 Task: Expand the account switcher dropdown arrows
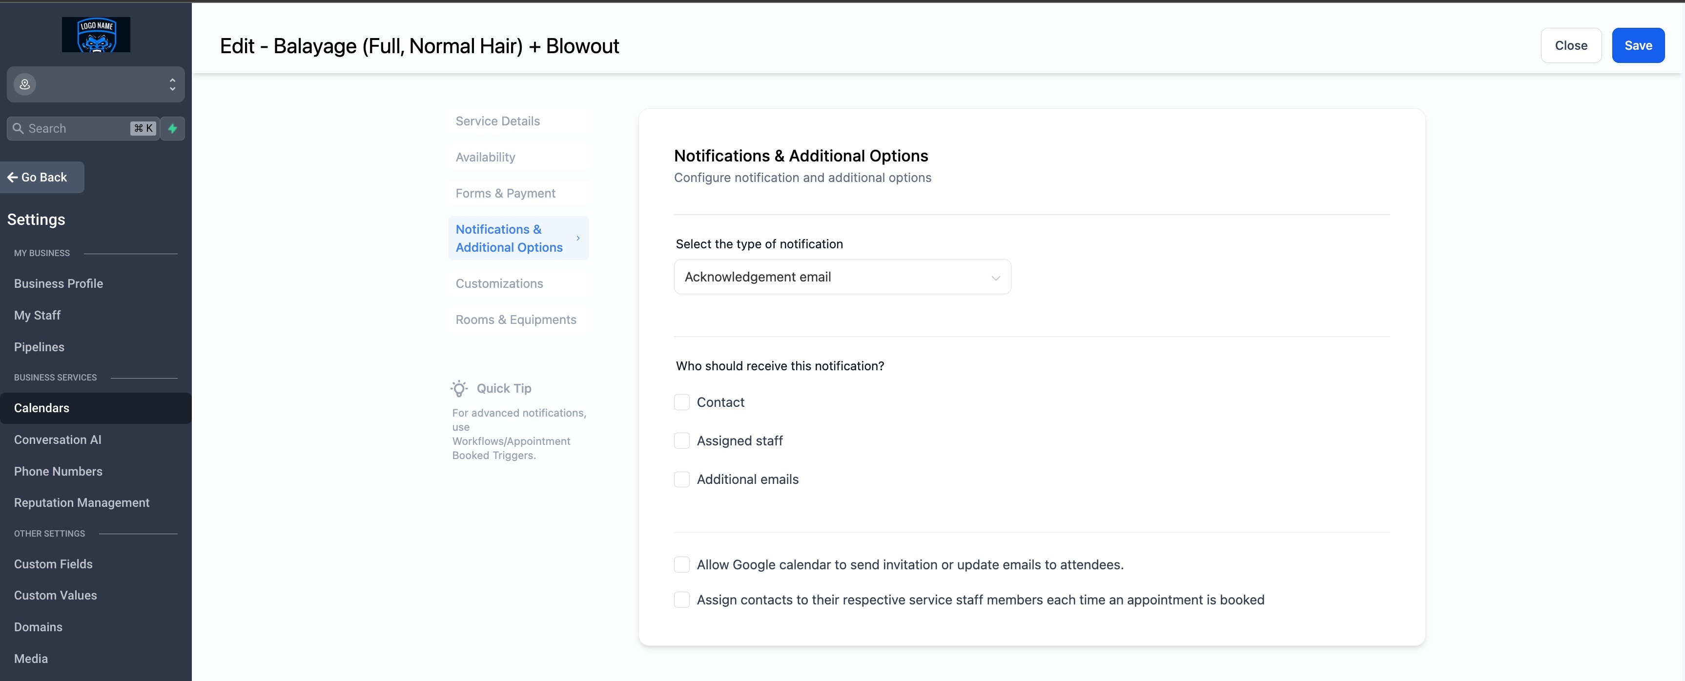point(172,84)
